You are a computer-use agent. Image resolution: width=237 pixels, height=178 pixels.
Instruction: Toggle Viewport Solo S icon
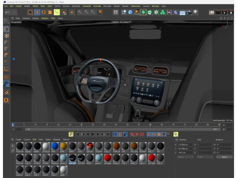pos(6,100)
